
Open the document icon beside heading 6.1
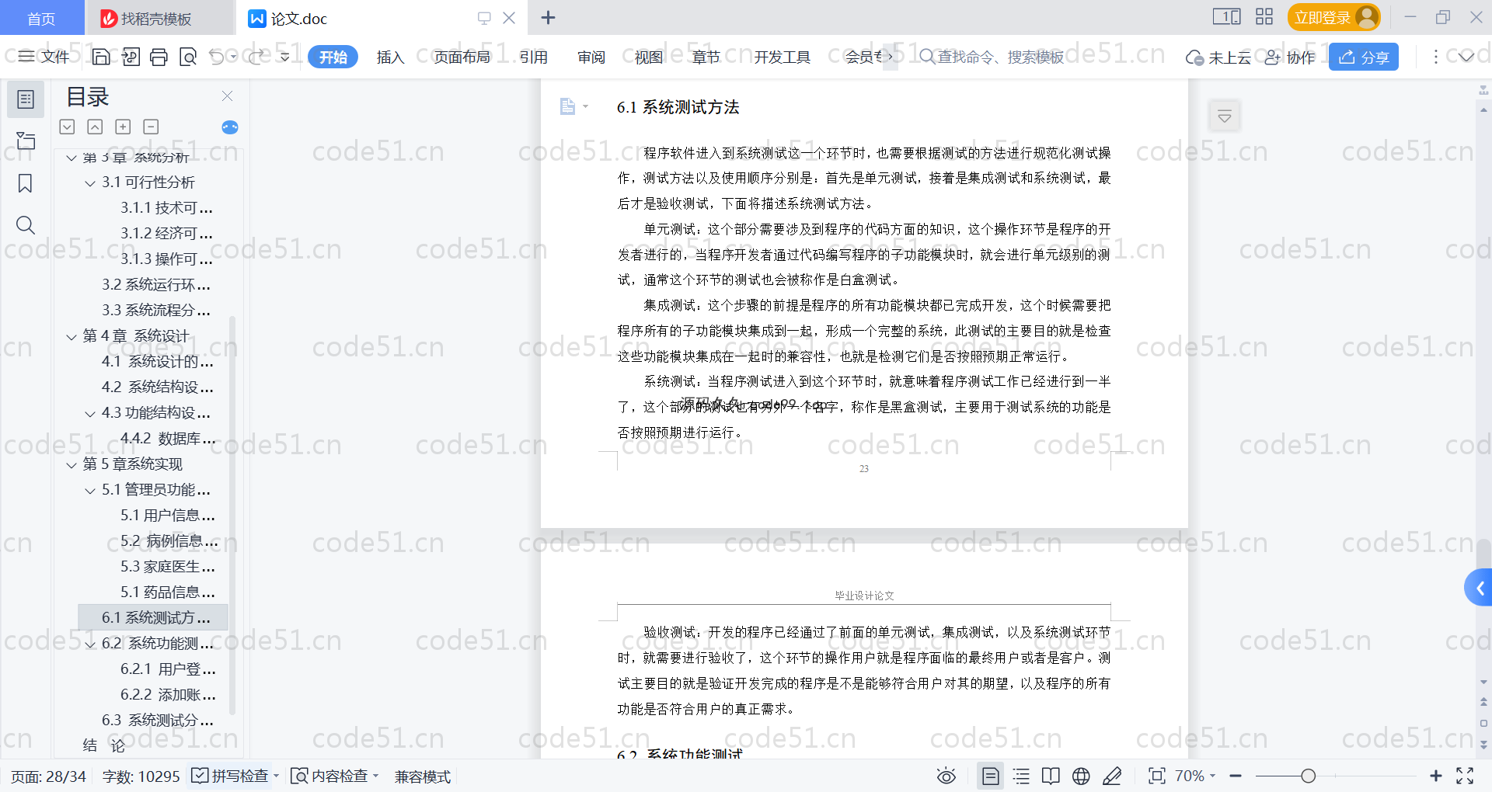[568, 106]
